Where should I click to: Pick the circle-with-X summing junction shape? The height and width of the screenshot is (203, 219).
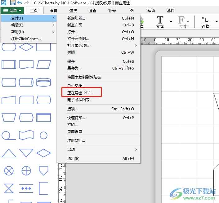(x=9, y=171)
